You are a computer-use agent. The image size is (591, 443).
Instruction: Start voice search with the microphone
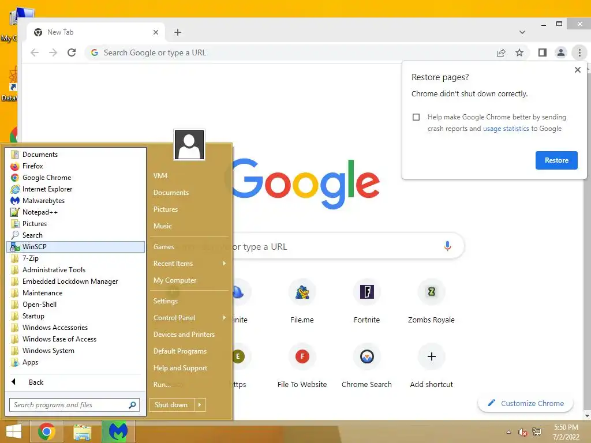[x=447, y=246]
